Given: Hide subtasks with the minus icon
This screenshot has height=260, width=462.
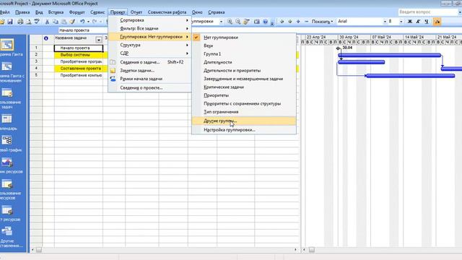Looking at the screenshot, I should tap(306, 22).
